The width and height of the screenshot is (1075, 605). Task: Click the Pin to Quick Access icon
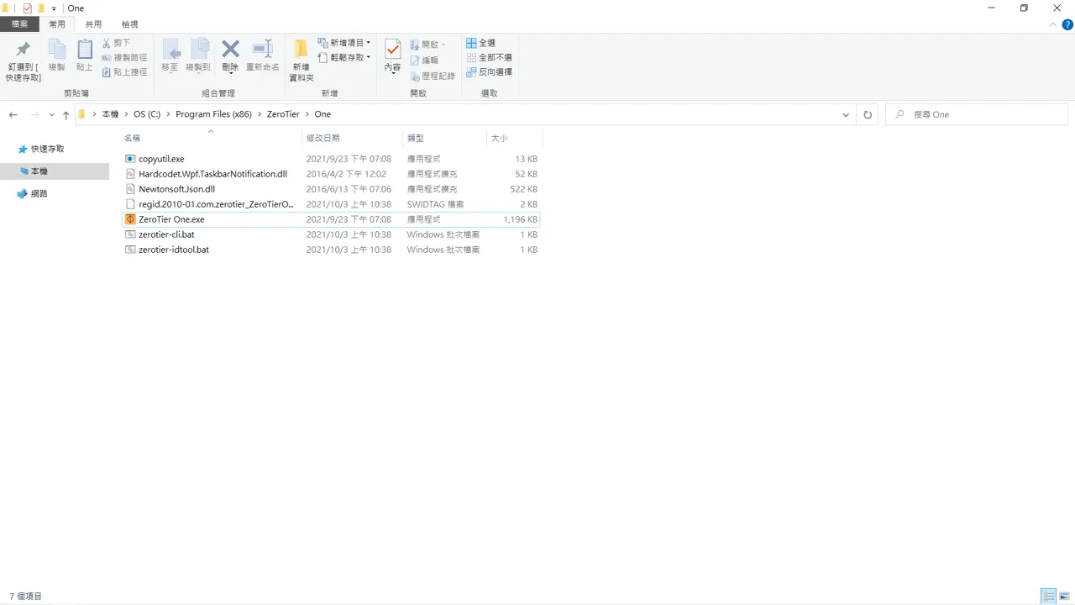tap(23, 50)
